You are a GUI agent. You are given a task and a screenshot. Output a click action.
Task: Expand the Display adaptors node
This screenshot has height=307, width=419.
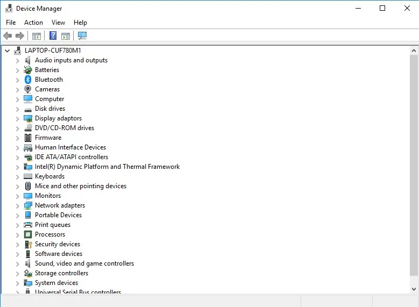[x=17, y=118]
